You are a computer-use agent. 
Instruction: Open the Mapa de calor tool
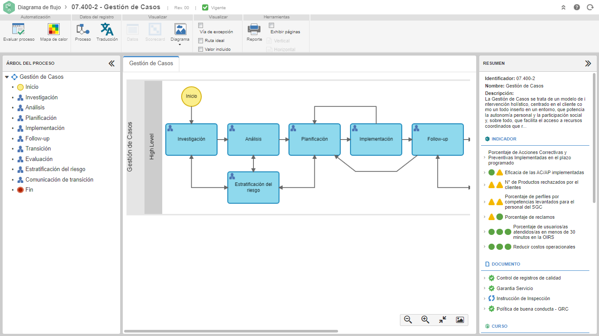[54, 29]
